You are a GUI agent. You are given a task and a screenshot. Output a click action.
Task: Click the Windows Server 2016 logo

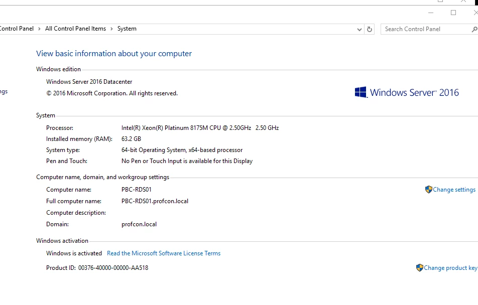click(407, 92)
